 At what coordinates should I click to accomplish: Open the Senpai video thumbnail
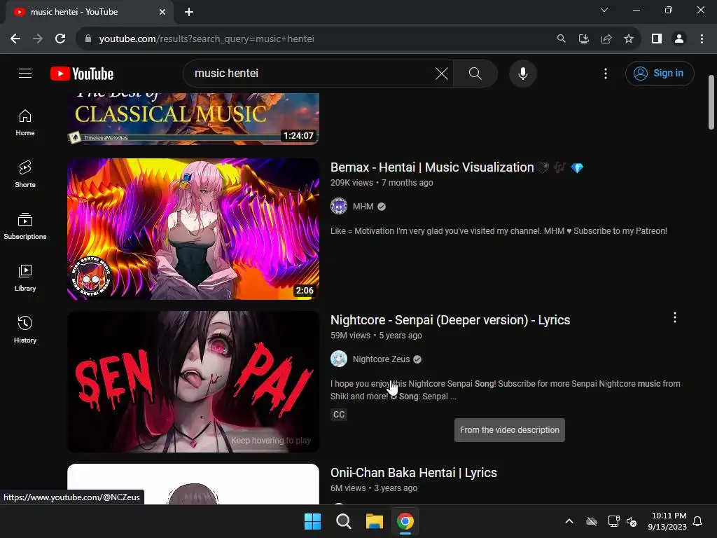[x=193, y=382]
